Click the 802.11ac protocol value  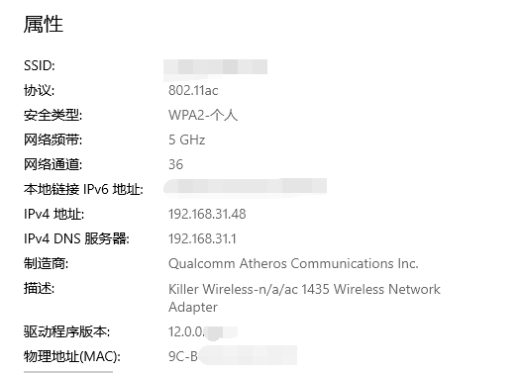(x=193, y=90)
